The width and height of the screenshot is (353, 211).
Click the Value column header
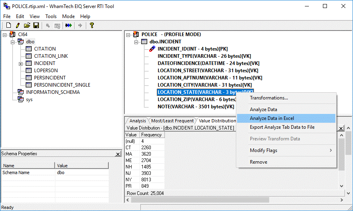(x=132, y=135)
